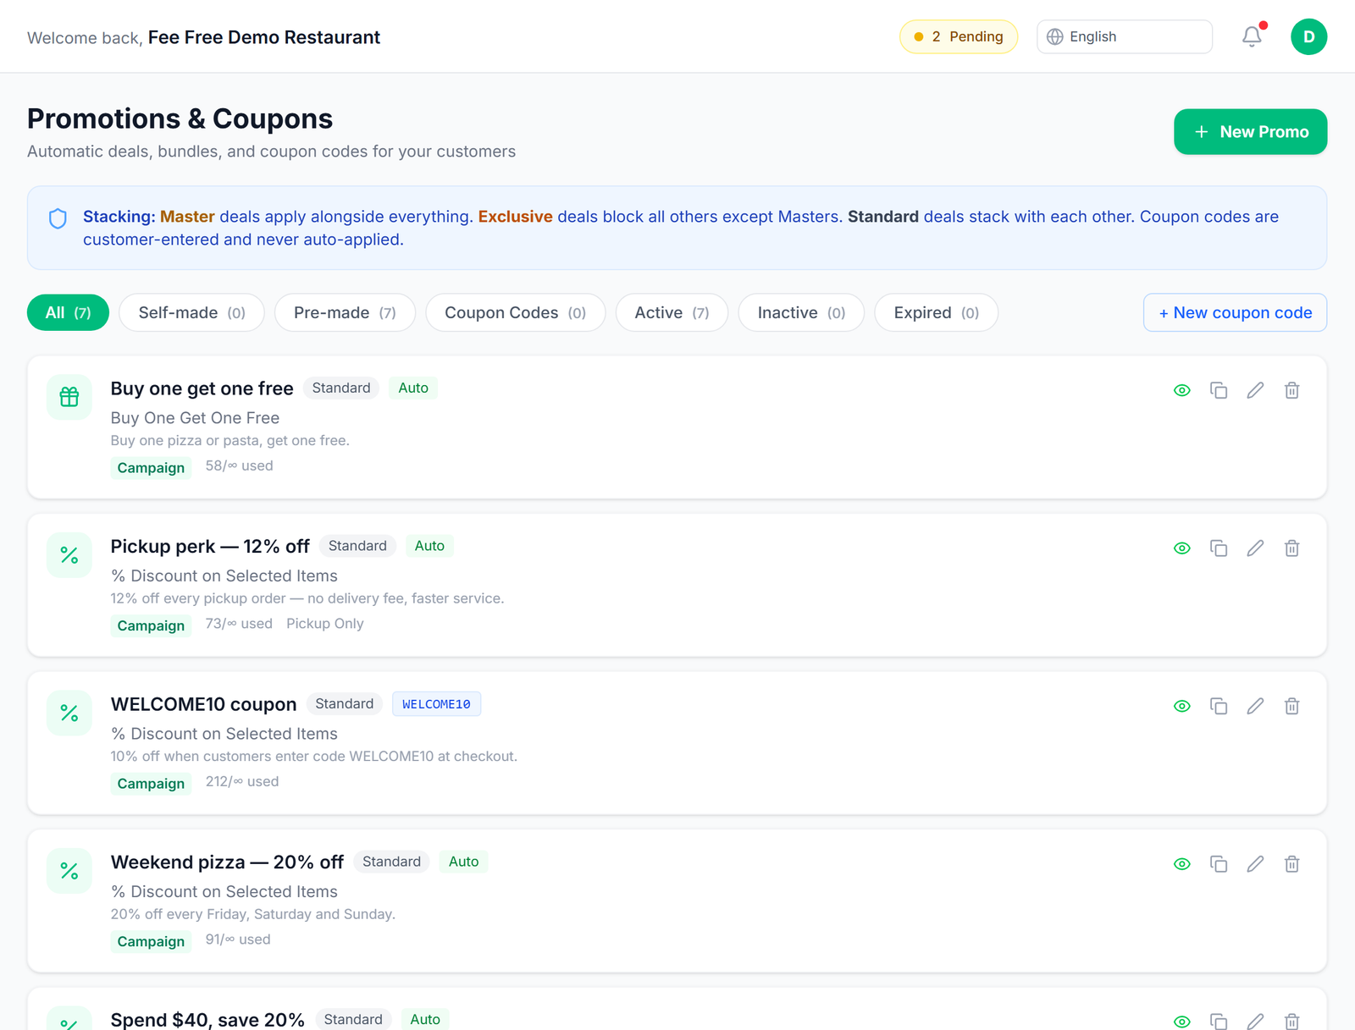
Task: Edit the Weekend pizza 20% off promo
Action: pyautogui.click(x=1255, y=864)
